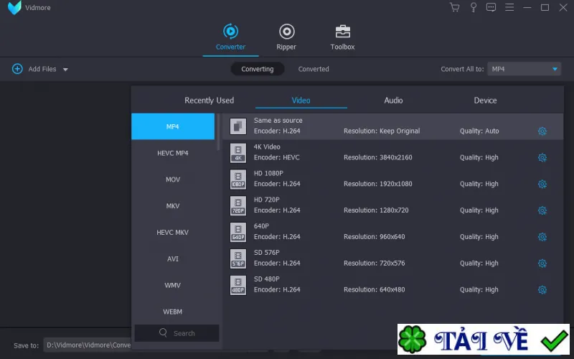The image size is (574, 359).
Task: Select the HEVC MP4 format
Action: pos(173,153)
